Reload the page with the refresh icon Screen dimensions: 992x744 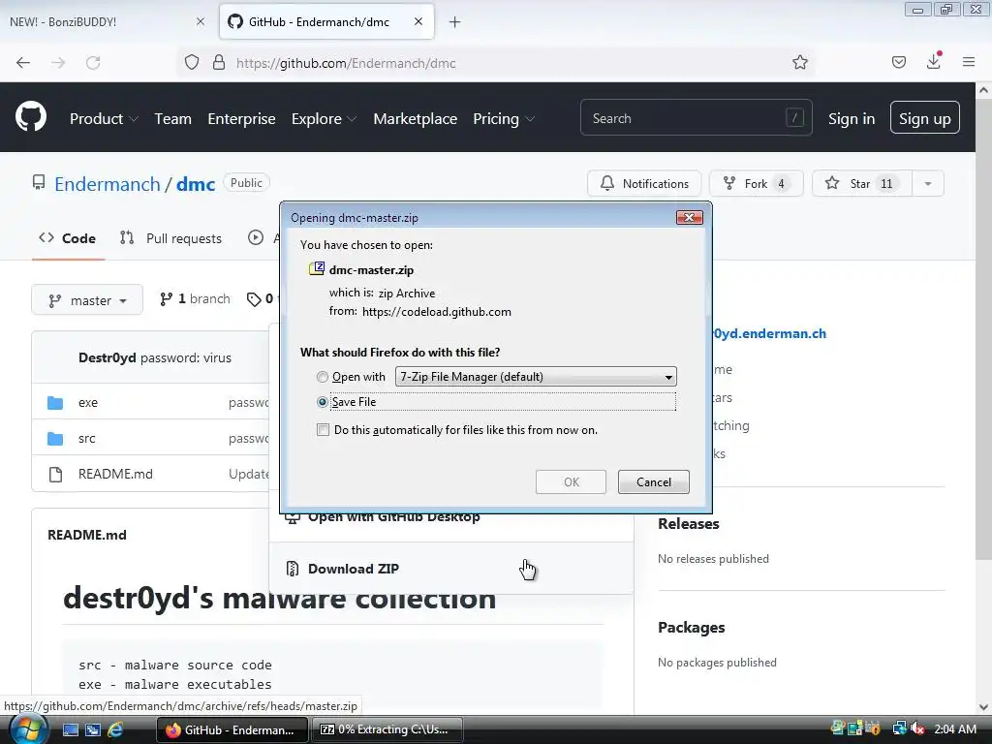point(93,63)
